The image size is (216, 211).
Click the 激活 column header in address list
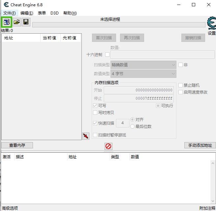click(x=8, y=157)
